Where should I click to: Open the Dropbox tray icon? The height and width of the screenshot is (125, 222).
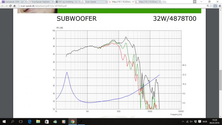click(196, 122)
